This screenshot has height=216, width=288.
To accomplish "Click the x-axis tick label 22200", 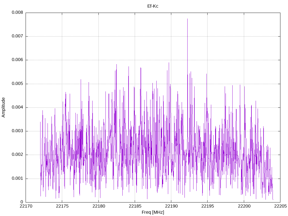I will point(244,206).
